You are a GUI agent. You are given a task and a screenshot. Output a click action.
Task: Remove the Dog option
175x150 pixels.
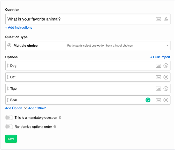pos(166,66)
